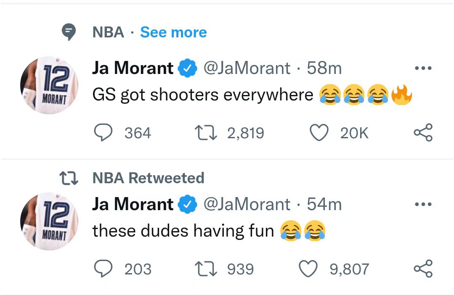454x295 pixels.
Task: Open more options on the 58m tweet
Action: click(x=423, y=68)
